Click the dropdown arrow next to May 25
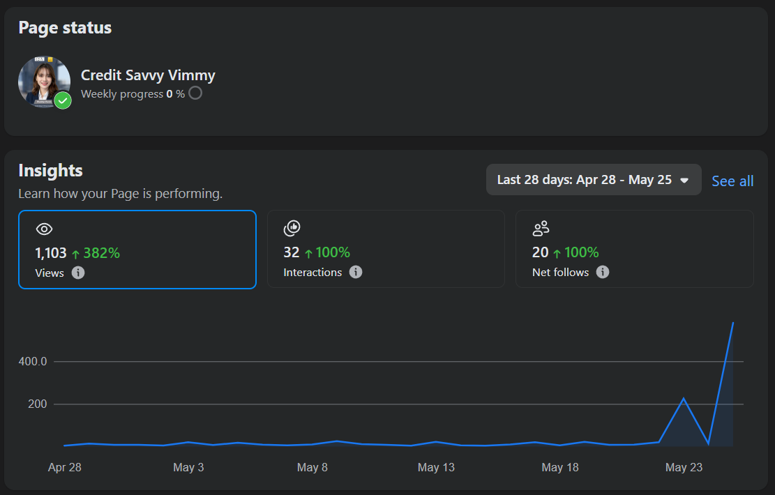Screen dimensions: 775x495 tap(684, 181)
